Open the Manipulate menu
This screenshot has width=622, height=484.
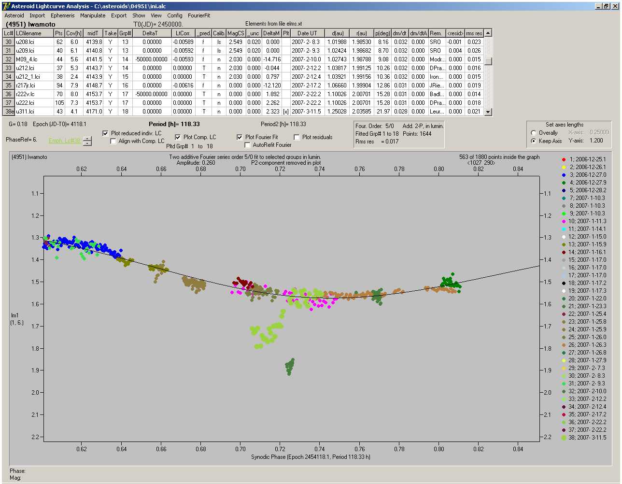click(x=93, y=15)
